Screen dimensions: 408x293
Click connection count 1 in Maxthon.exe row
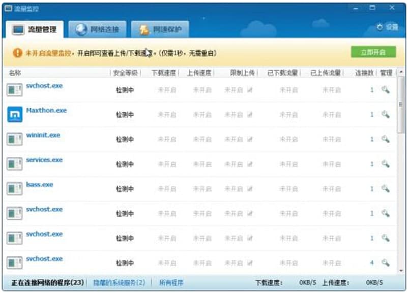[372, 115]
